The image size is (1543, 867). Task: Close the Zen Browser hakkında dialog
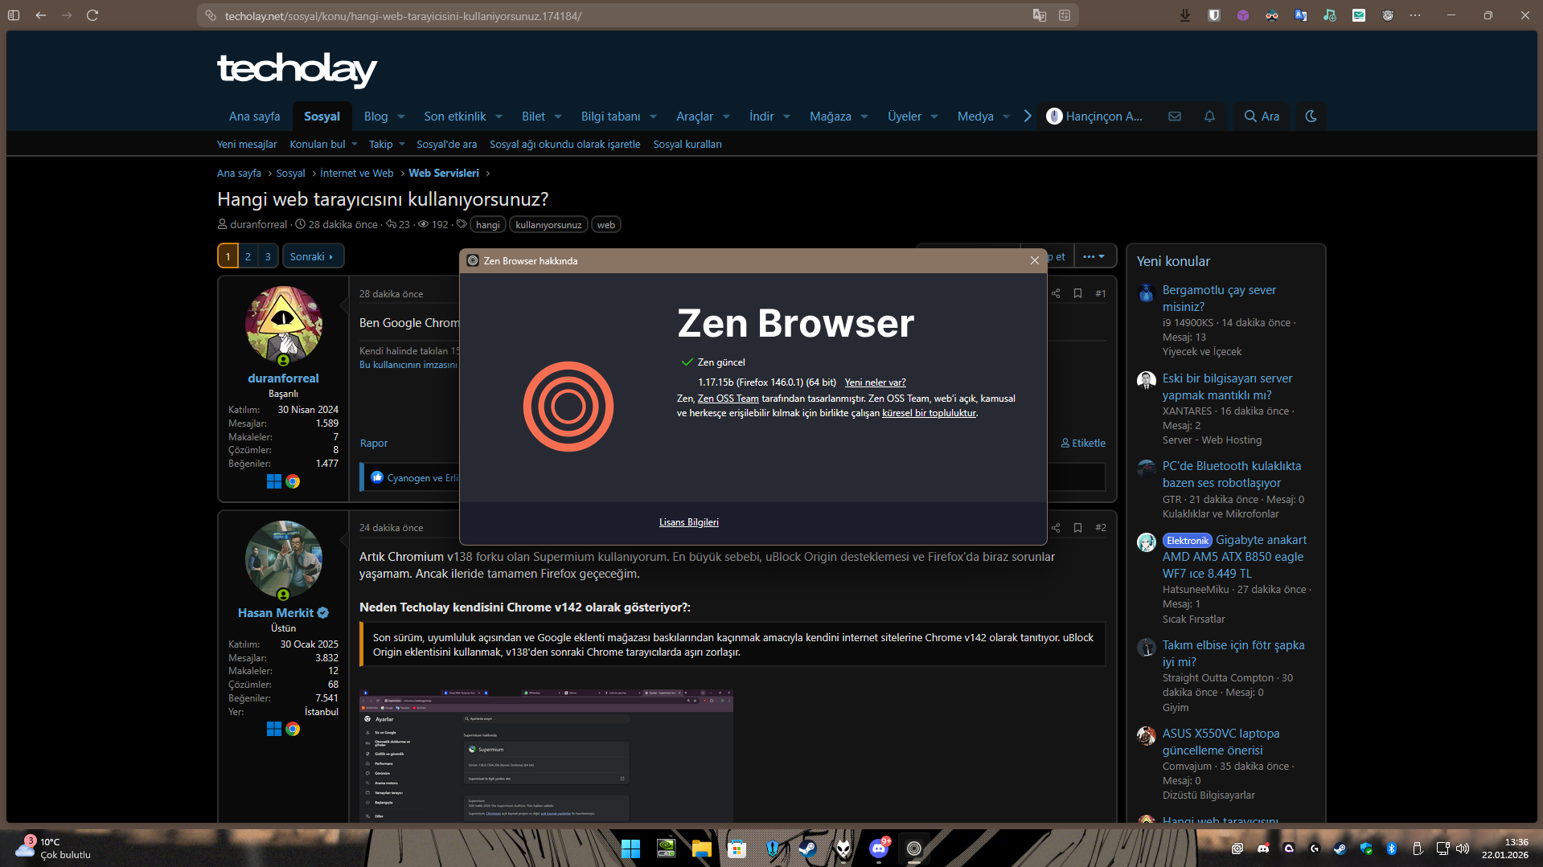[x=1035, y=260]
